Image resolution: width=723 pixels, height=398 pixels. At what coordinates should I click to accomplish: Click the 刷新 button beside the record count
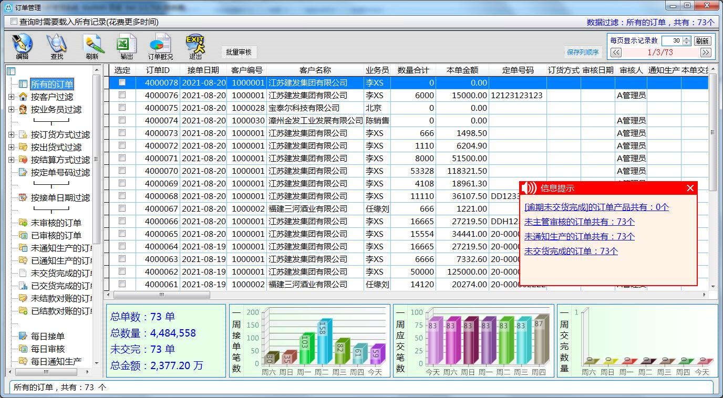click(703, 40)
